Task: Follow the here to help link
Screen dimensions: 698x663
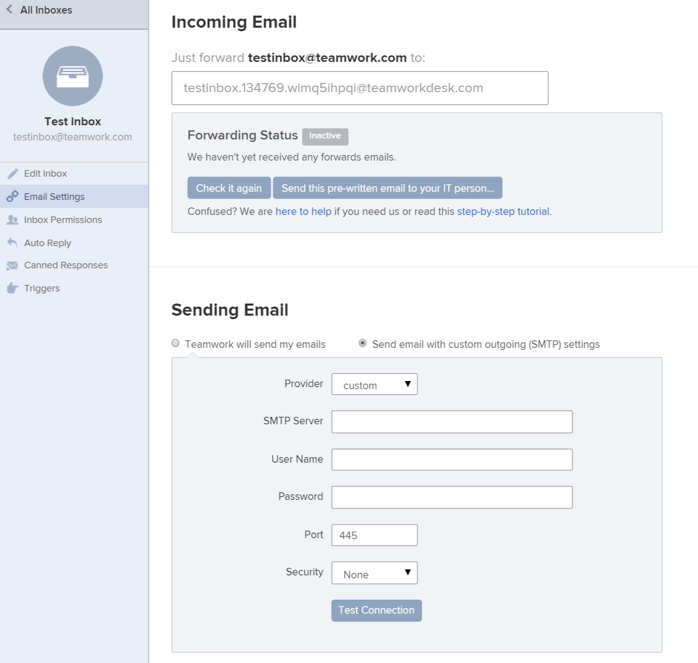Action: (x=303, y=212)
